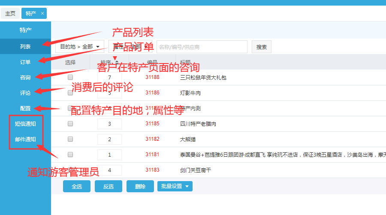Image resolution: width=386 pixels, height=215 pixels.
Task: Close the 特产 tab
Action: tap(42, 13)
